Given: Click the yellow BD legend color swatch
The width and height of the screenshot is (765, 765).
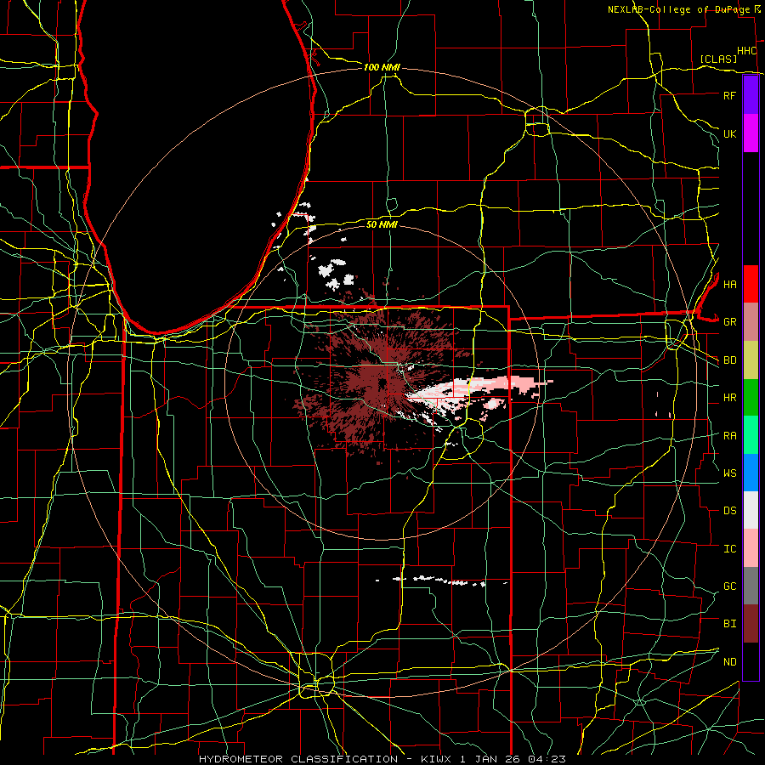Looking at the screenshot, I should pyautogui.click(x=751, y=360).
